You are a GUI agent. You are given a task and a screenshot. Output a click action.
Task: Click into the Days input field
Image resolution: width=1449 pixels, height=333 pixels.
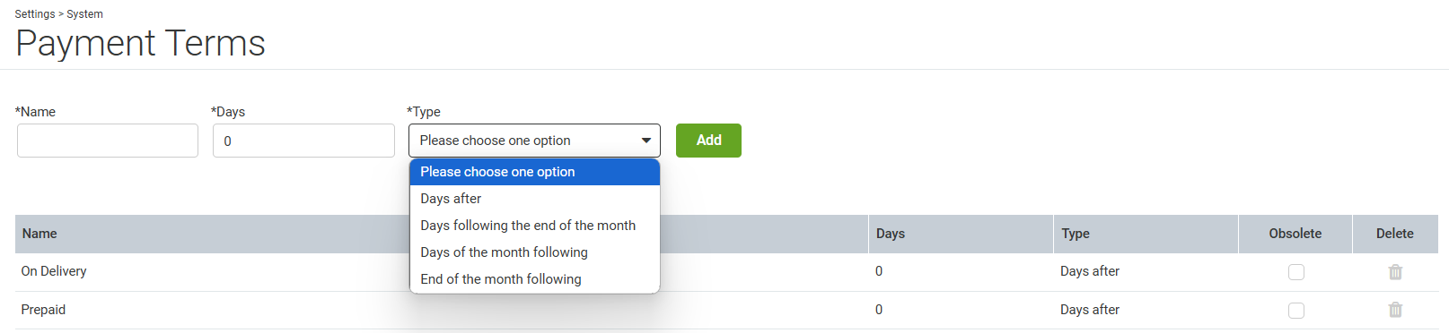tap(303, 141)
